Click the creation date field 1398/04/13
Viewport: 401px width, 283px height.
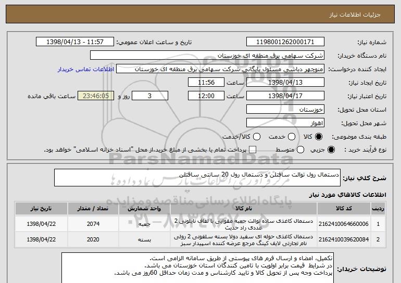(x=285, y=83)
